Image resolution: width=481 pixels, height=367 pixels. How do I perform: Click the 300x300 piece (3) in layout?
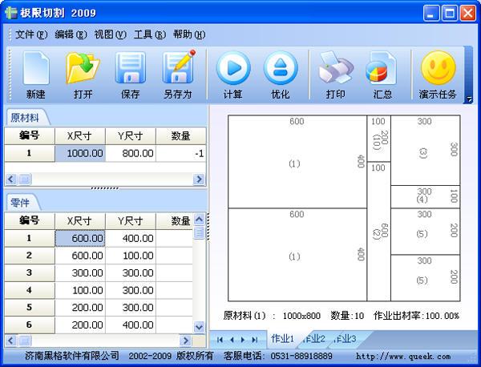(425, 150)
